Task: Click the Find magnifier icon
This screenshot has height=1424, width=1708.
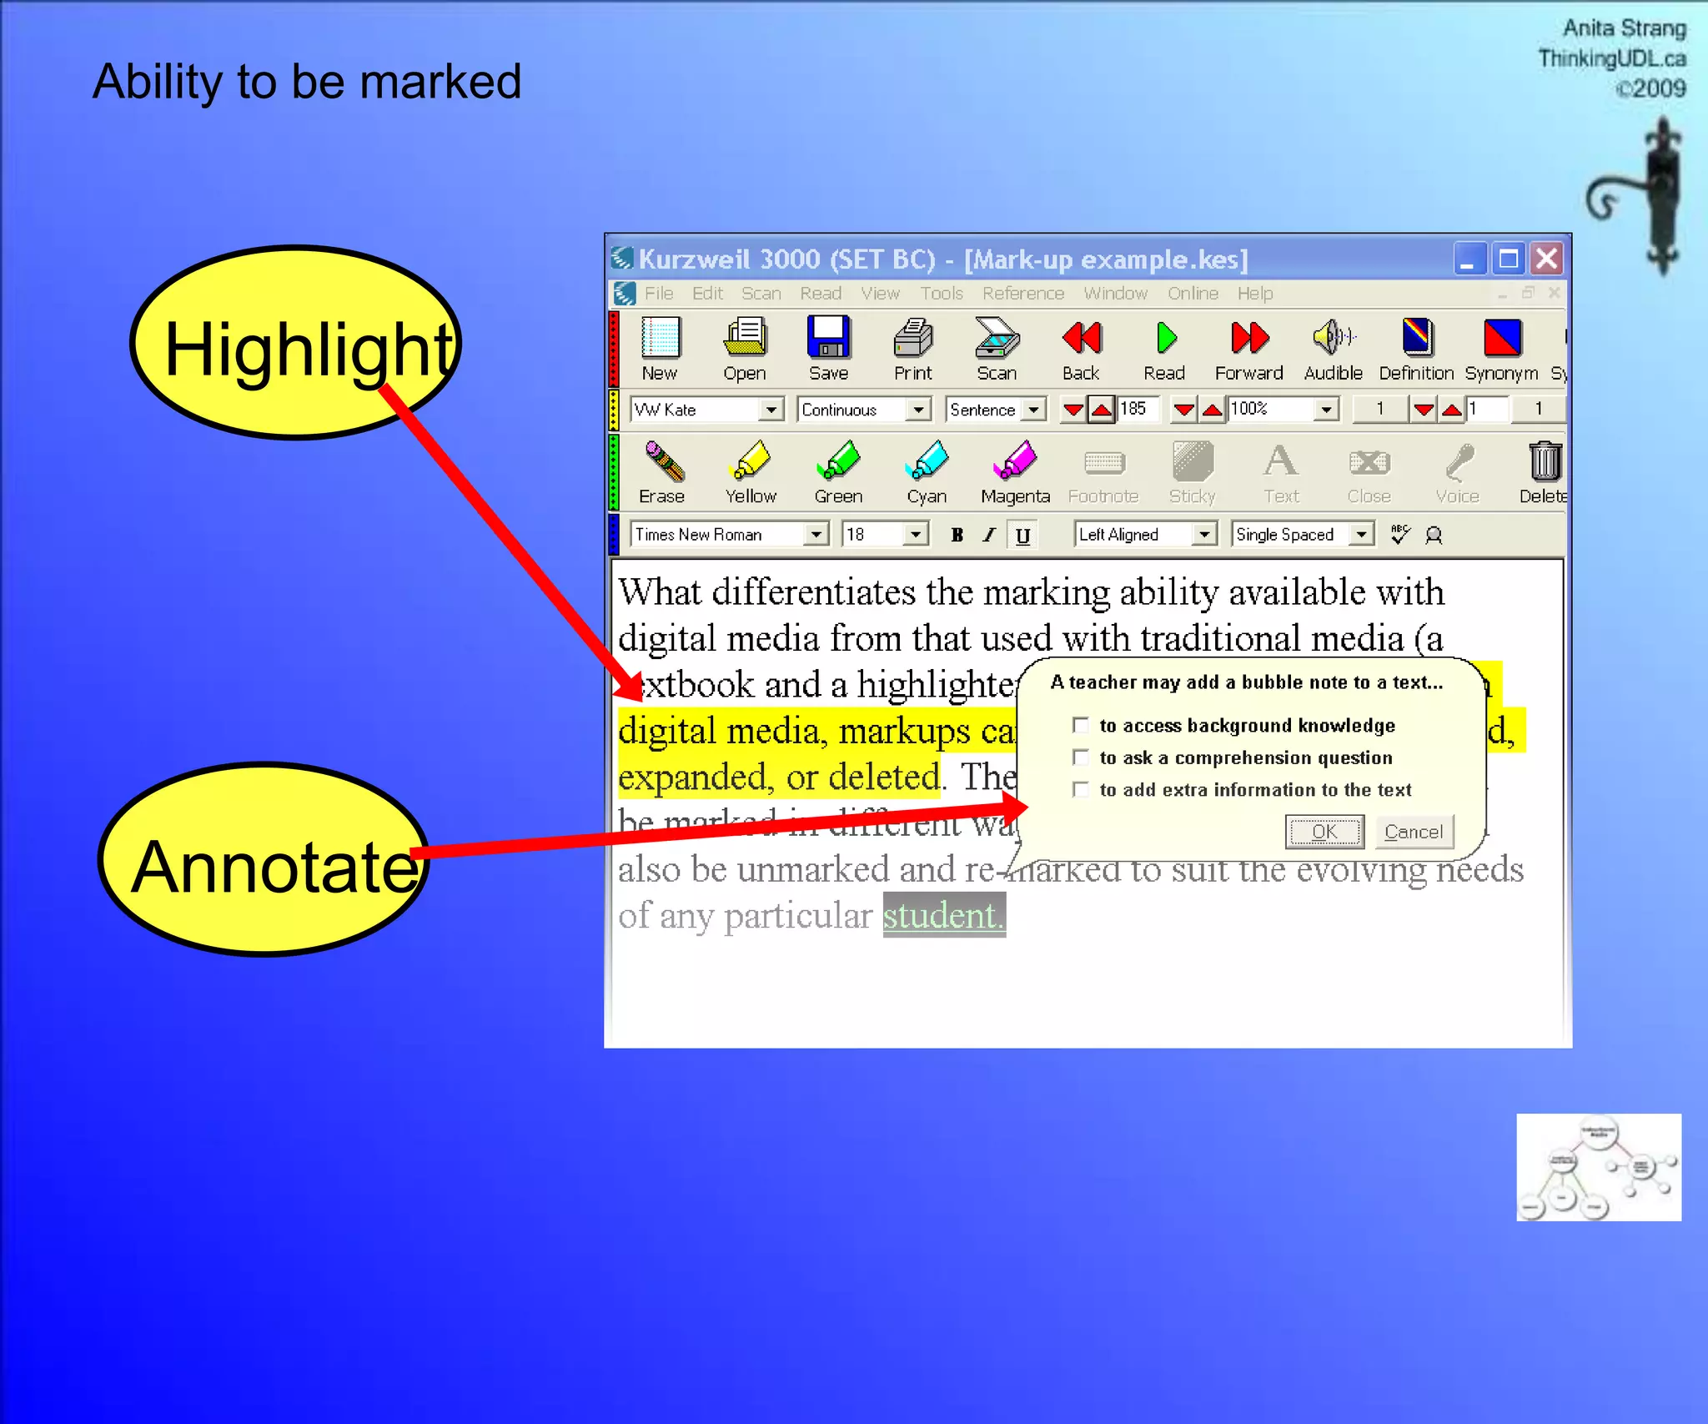Action: tap(1434, 535)
